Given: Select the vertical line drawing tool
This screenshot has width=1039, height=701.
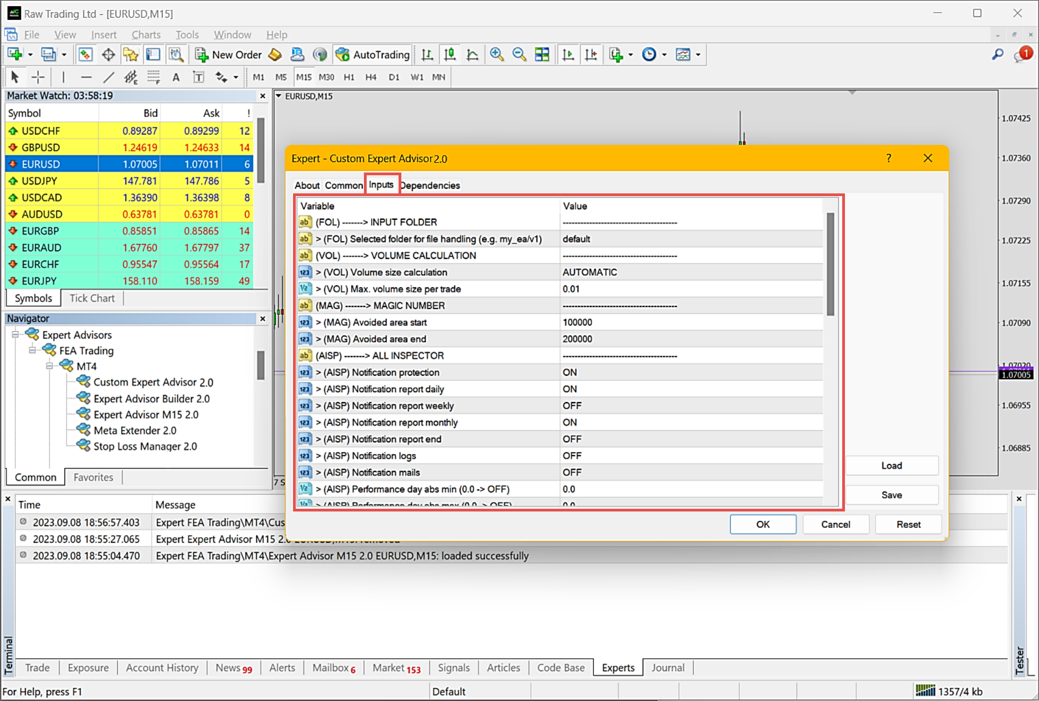Looking at the screenshot, I should click(63, 77).
